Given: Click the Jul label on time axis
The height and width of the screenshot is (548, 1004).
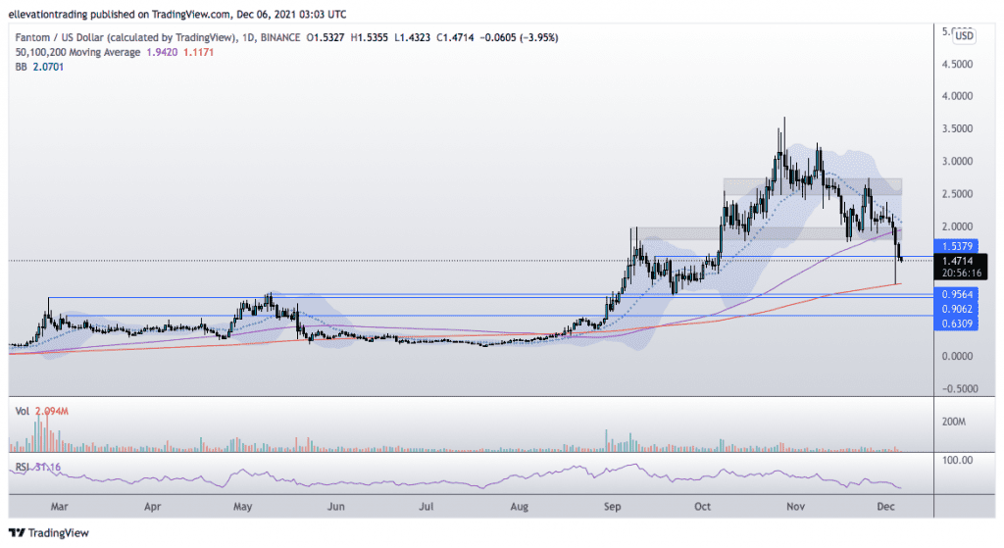Looking at the screenshot, I should tap(426, 507).
